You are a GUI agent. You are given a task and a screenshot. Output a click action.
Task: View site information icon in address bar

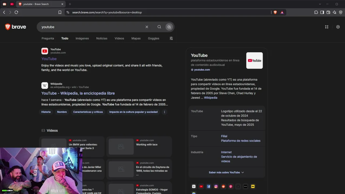point(68,12)
